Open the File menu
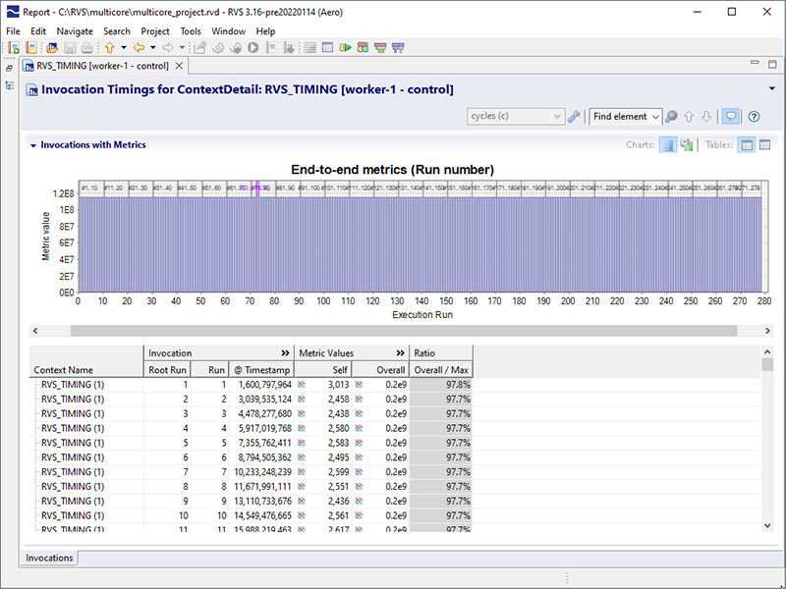Screen dimensions: 786x589 (x=13, y=31)
